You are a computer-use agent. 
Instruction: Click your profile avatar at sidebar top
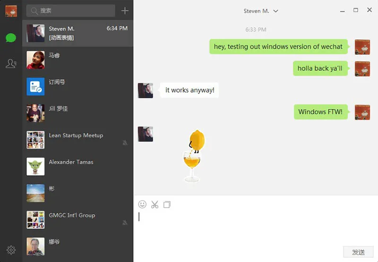[x=11, y=11]
